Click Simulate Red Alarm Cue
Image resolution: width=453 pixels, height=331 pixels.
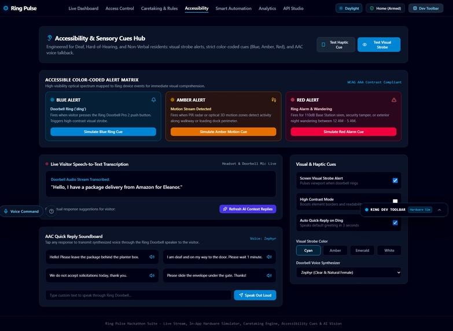tap(344, 132)
